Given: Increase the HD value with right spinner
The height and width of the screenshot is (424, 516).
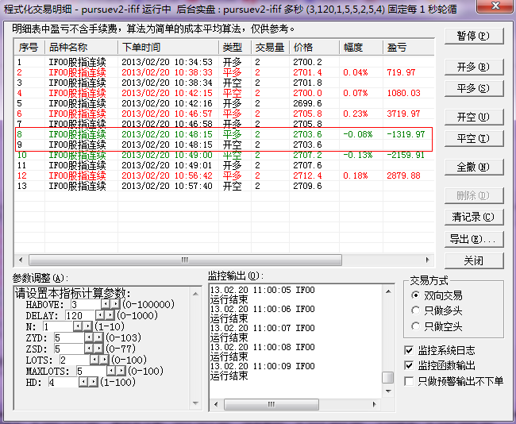Looking at the screenshot, I should pos(94,382).
